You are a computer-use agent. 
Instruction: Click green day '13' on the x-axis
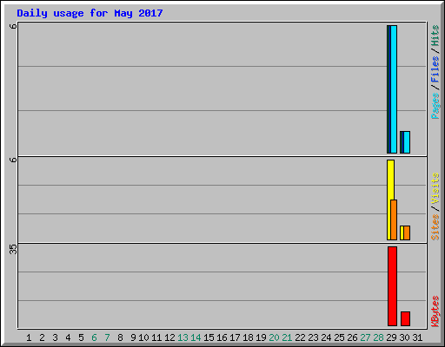(x=183, y=337)
